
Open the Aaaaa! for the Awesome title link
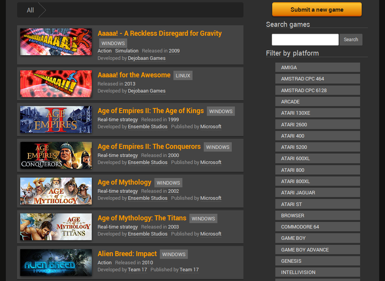(134, 75)
